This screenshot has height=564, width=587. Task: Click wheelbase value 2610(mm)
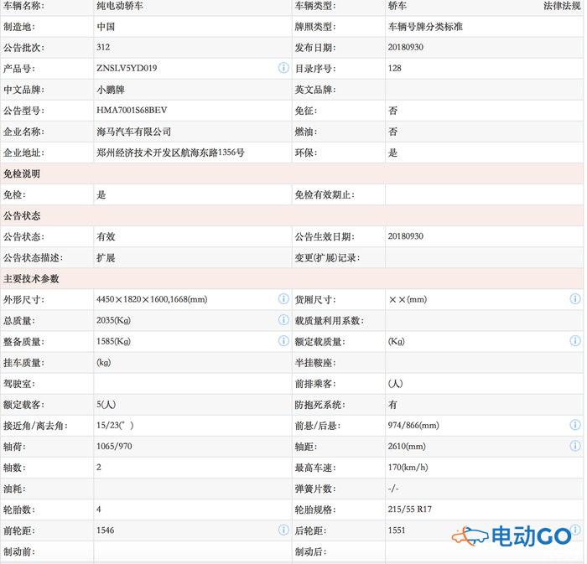click(407, 446)
